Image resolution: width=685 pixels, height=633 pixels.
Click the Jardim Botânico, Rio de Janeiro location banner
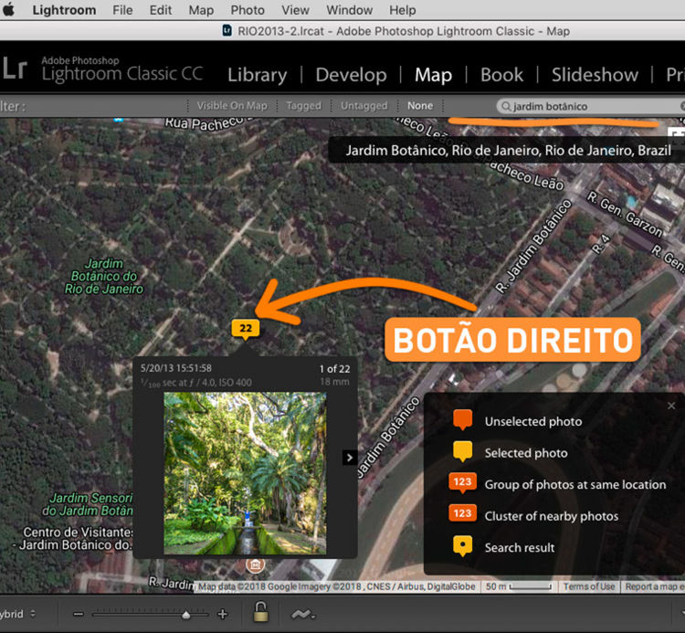[508, 151]
